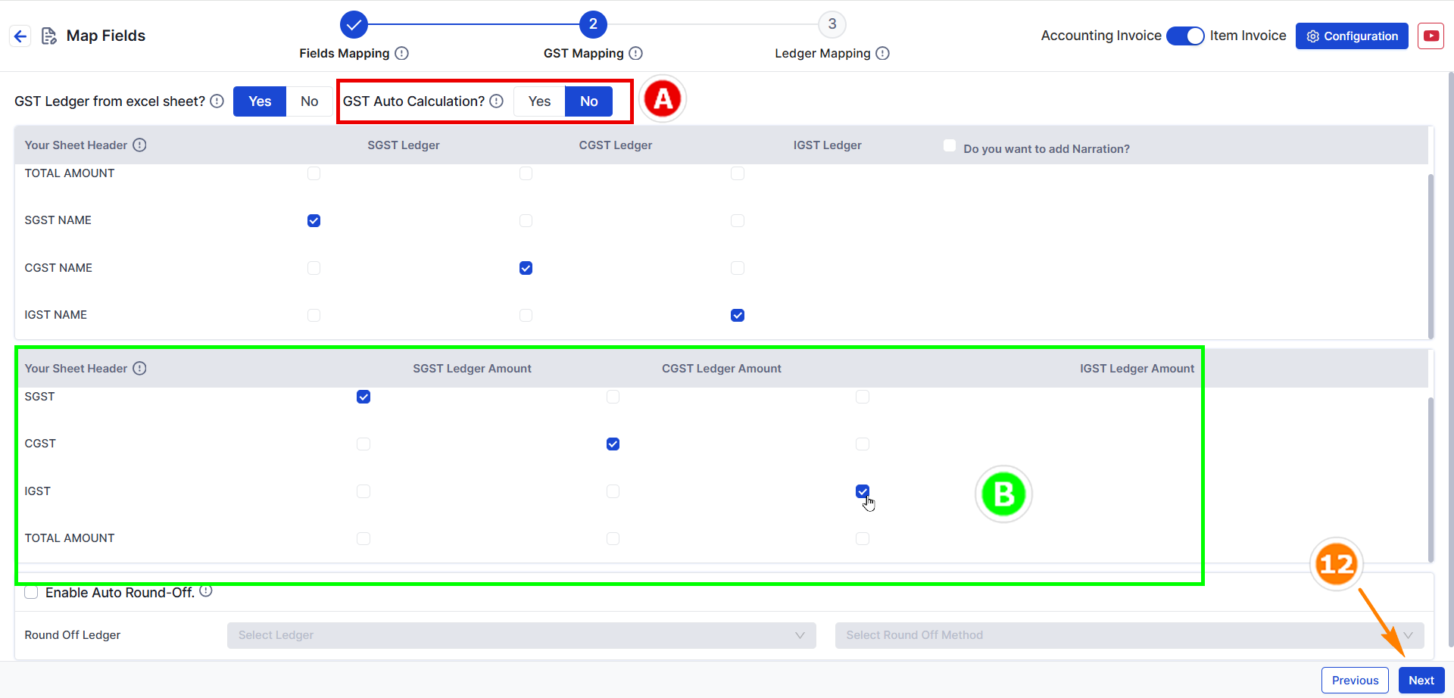The image size is (1454, 698).
Task: Open the YouTube video help icon
Action: (1431, 36)
